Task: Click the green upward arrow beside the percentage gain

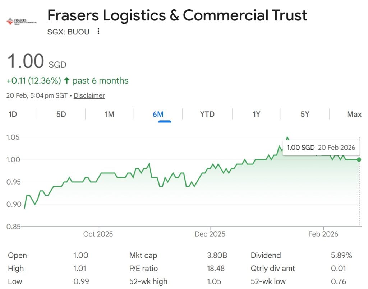Action: coord(67,80)
